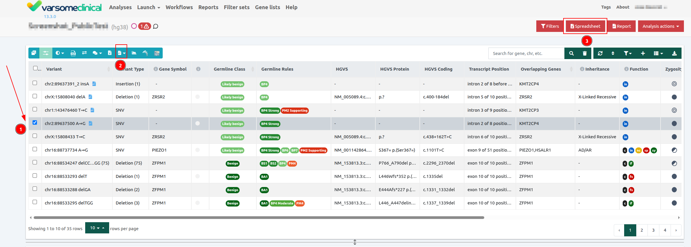The image size is (691, 247).
Task: Toggle the select-all checkbox in table header
Action: (x=35, y=68)
